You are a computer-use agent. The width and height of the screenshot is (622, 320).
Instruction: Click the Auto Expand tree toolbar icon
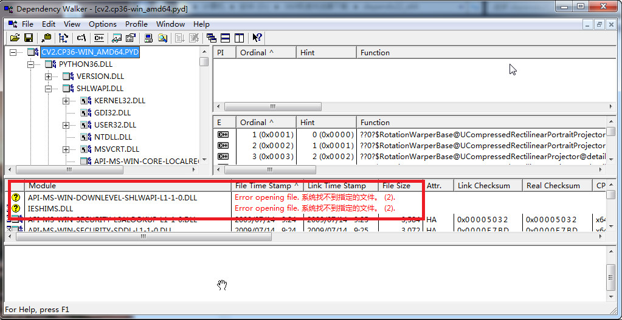pyautogui.click(x=63, y=38)
